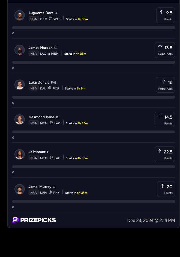Click Jamal Murray's avatar
The image size is (180, 257).
[x=20, y=189]
